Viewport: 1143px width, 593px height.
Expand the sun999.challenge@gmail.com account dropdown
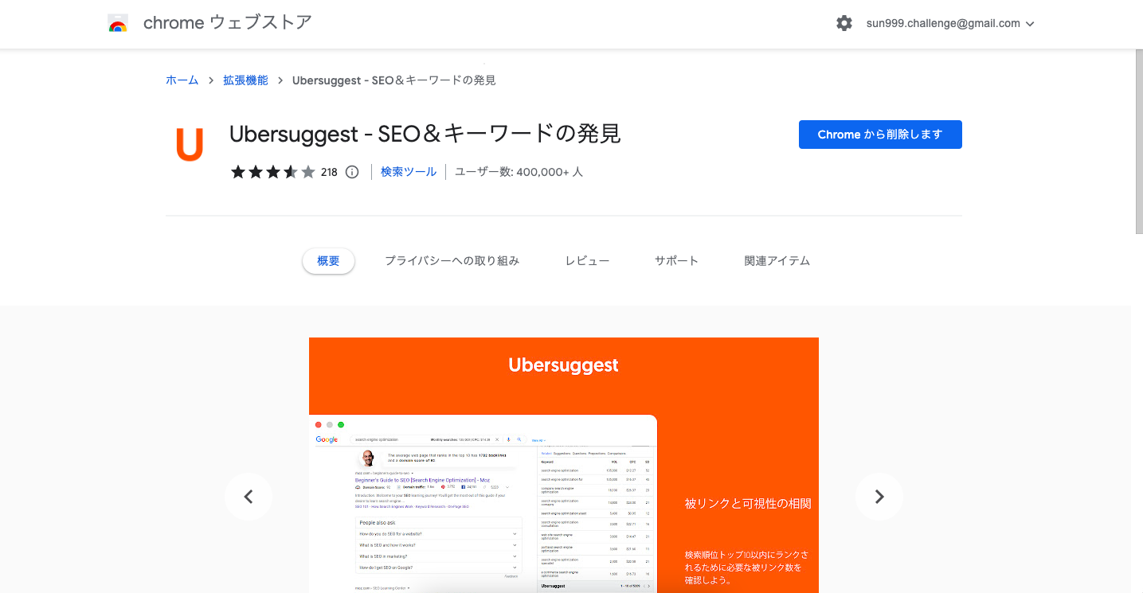(x=950, y=24)
